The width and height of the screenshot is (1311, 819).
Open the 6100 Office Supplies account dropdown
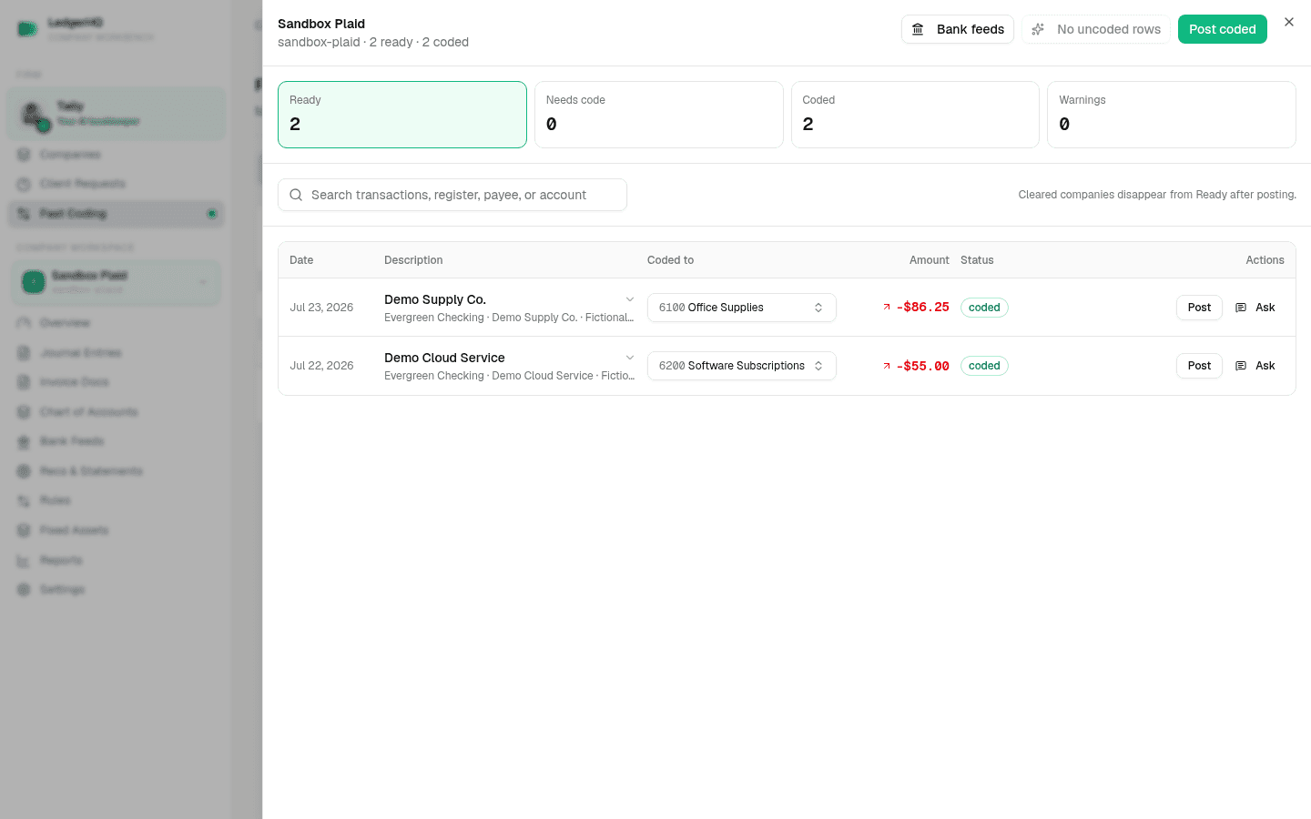pyautogui.click(x=741, y=308)
